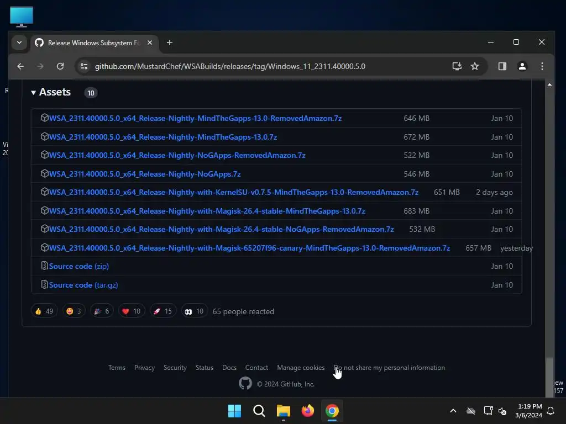The width and height of the screenshot is (566, 424).
Task: Open the clock showing 1:19 PM
Action: (x=529, y=411)
